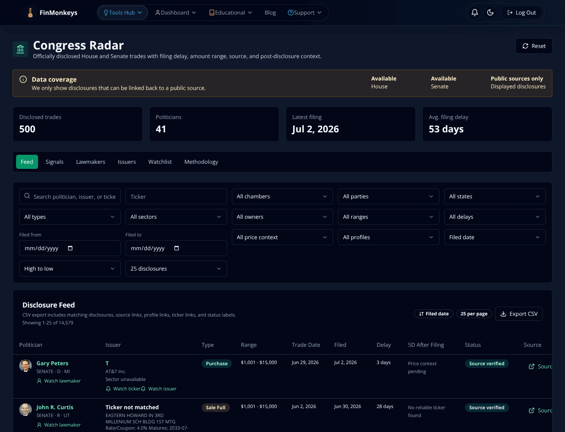Click Gary Peters' Watch lawmaker person icon
Viewport: 565px width, 432px height.
(x=39, y=381)
